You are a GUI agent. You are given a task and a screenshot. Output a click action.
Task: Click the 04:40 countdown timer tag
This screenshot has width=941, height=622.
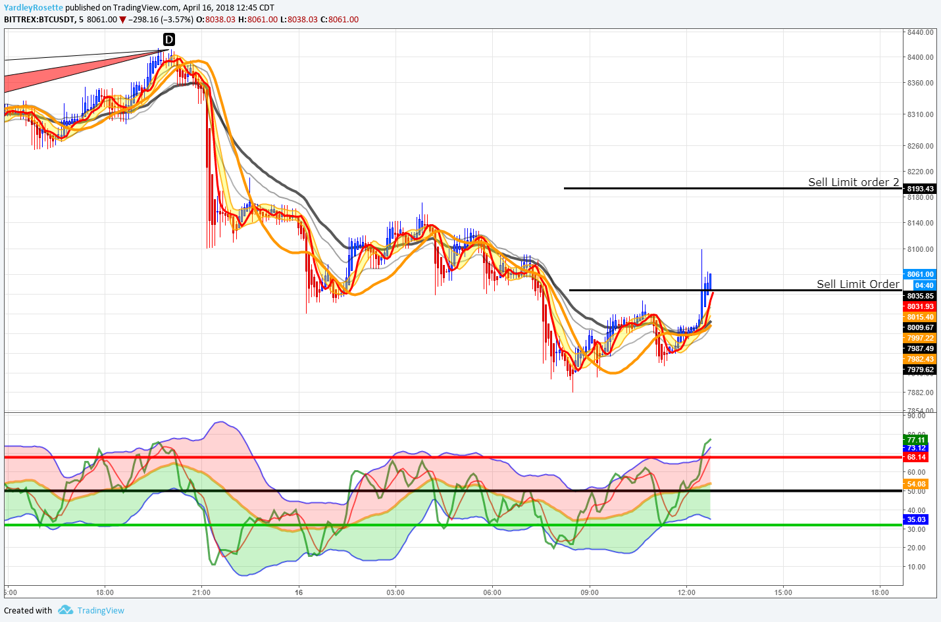[924, 285]
